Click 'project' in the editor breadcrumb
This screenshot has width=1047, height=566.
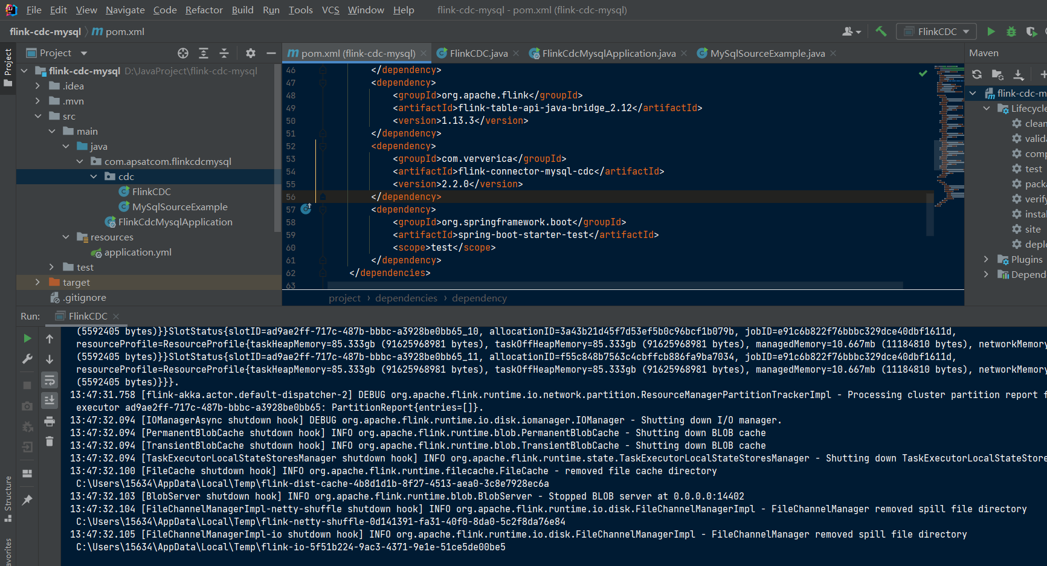pyautogui.click(x=344, y=298)
